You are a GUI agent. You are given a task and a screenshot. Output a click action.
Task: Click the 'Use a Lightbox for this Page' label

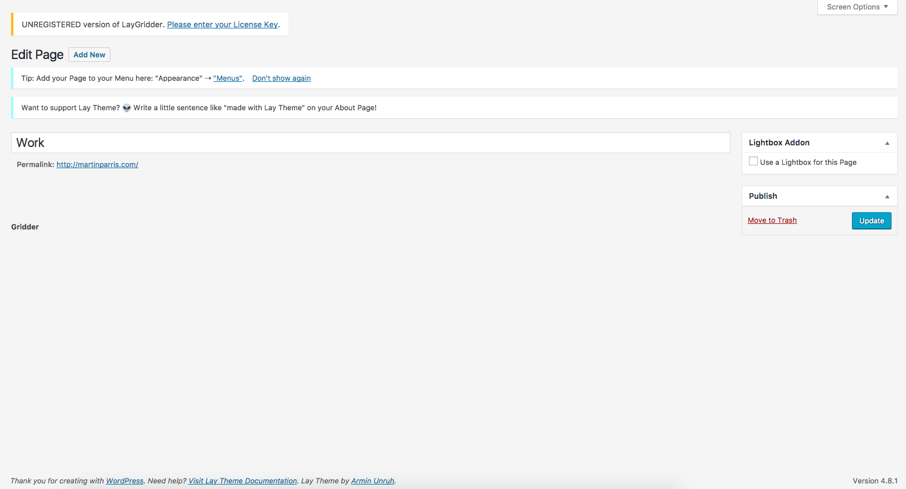(x=808, y=163)
